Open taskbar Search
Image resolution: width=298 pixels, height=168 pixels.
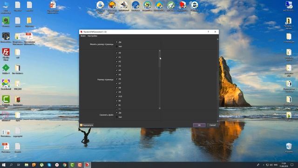[x=11, y=165]
